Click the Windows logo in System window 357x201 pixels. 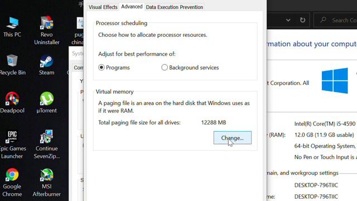(x=335, y=80)
